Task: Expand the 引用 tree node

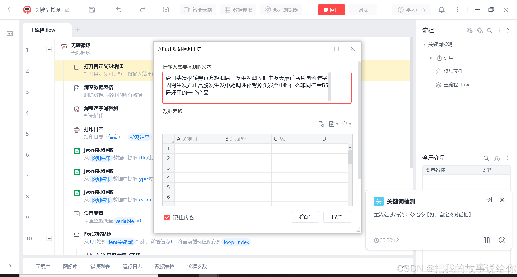Action: point(431,58)
